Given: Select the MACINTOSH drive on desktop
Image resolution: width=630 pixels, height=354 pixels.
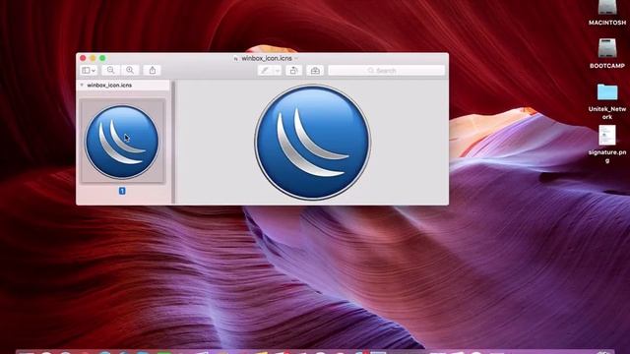Looking at the screenshot, I should tap(606, 13).
